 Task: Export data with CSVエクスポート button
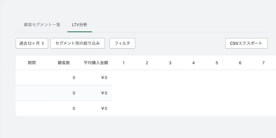[246, 43]
